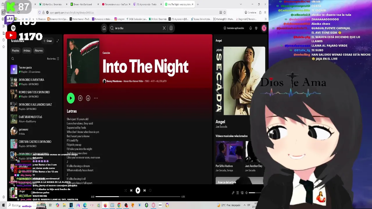Image resolution: width=372 pixels, height=209 pixels.
Task: Open Microsoft Edge from the taskbar
Action: [x=85, y=205]
